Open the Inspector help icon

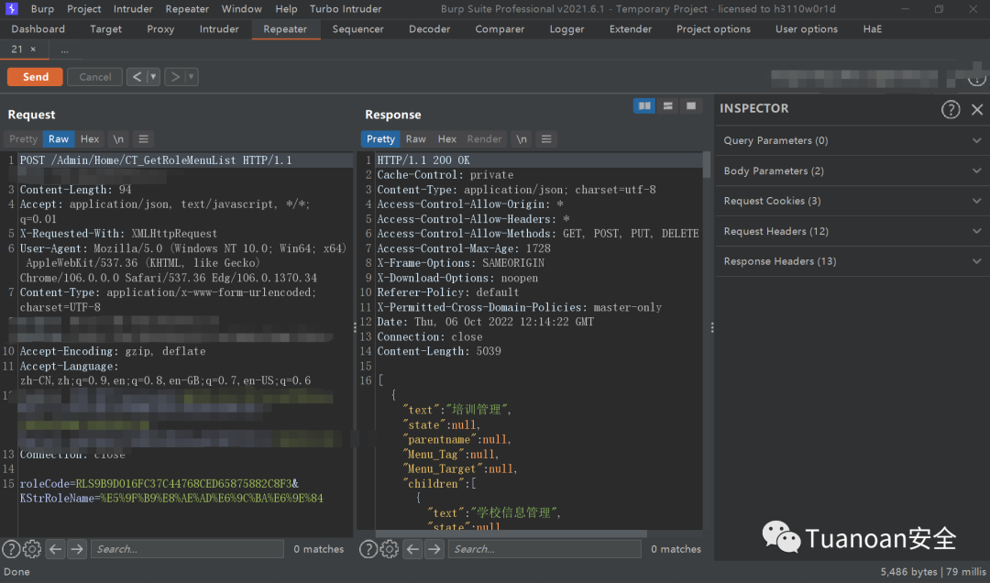951,109
